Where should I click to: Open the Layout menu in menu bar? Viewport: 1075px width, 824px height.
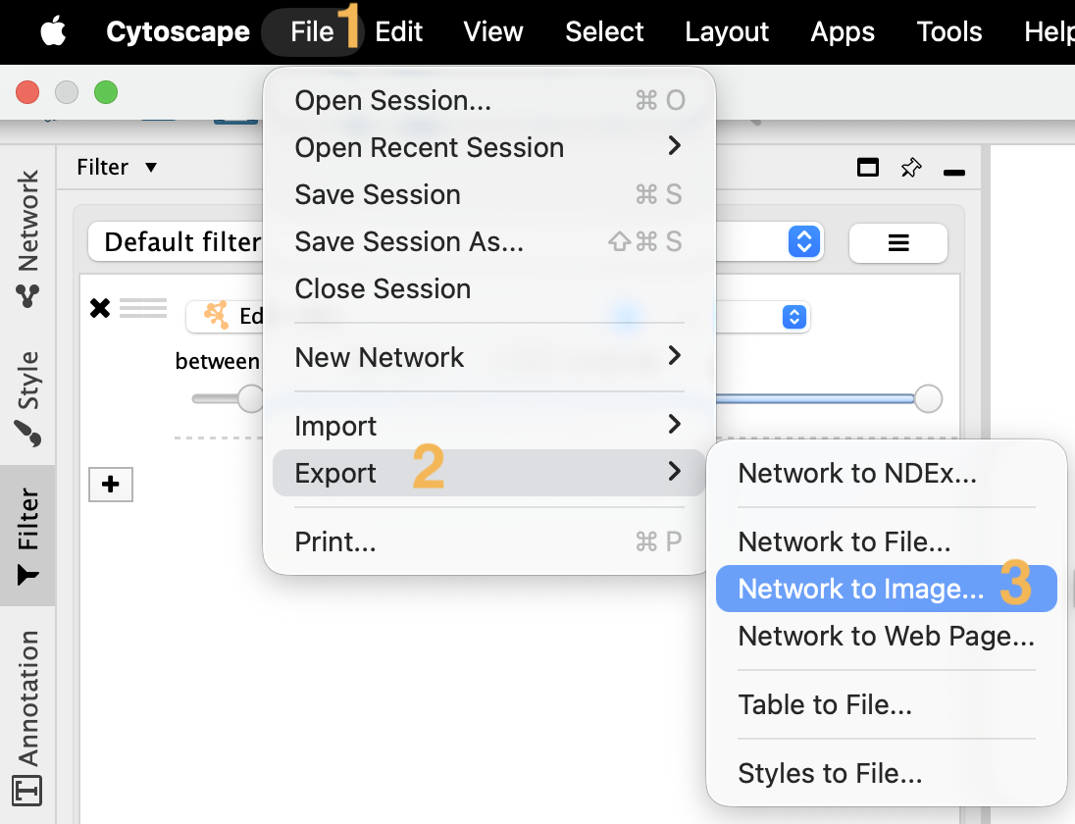(726, 32)
